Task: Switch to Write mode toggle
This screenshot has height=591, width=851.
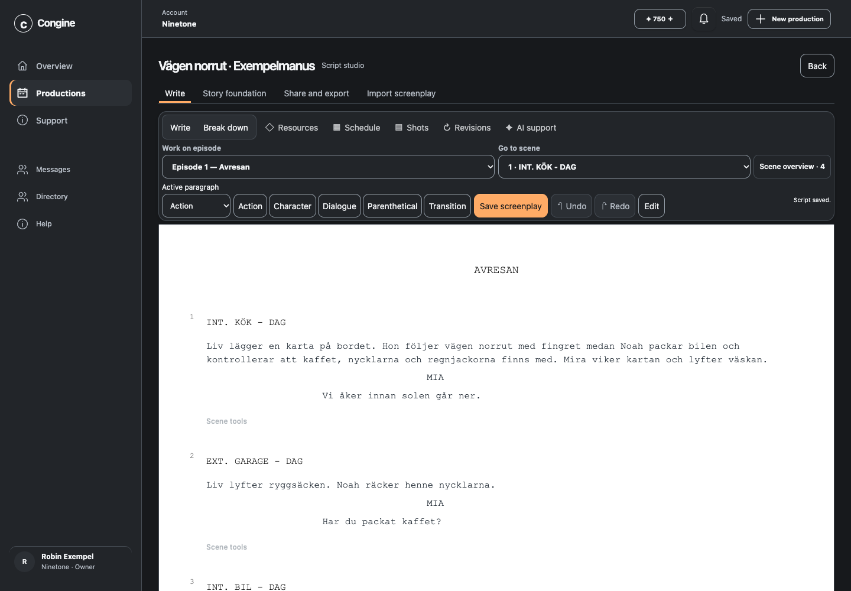Action: (x=180, y=128)
